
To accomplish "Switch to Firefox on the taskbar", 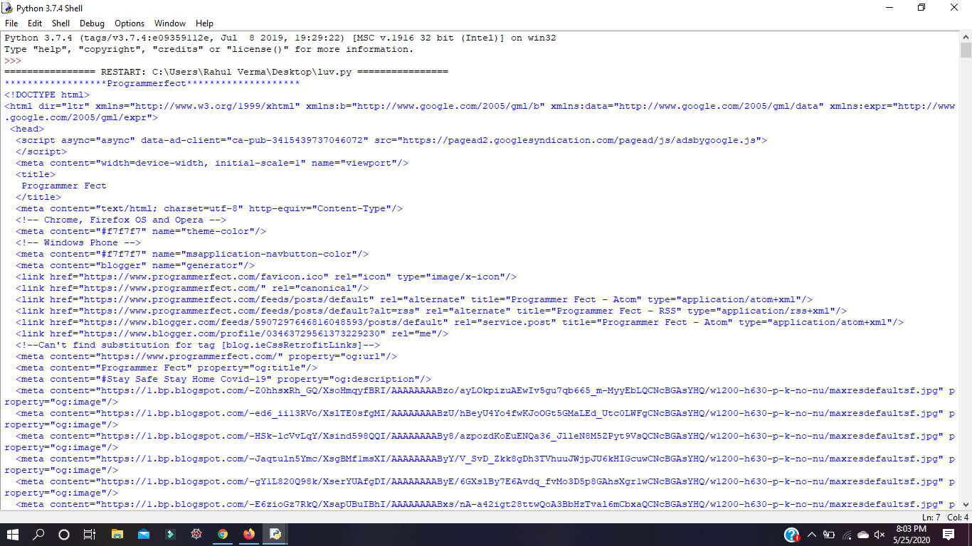I will tap(248, 535).
